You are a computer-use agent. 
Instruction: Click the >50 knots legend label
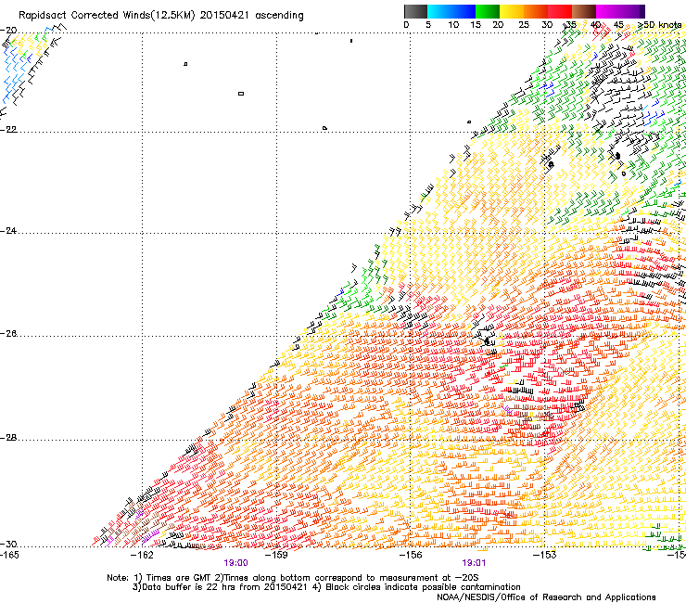click(659, 25)
